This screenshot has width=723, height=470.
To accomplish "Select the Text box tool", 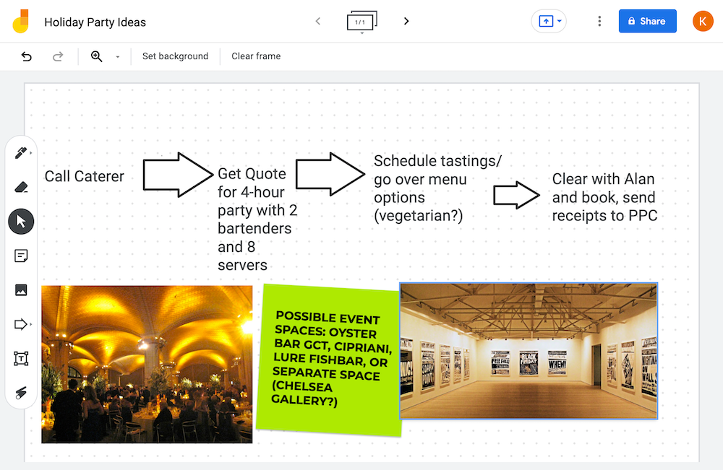I will point(21,359).
